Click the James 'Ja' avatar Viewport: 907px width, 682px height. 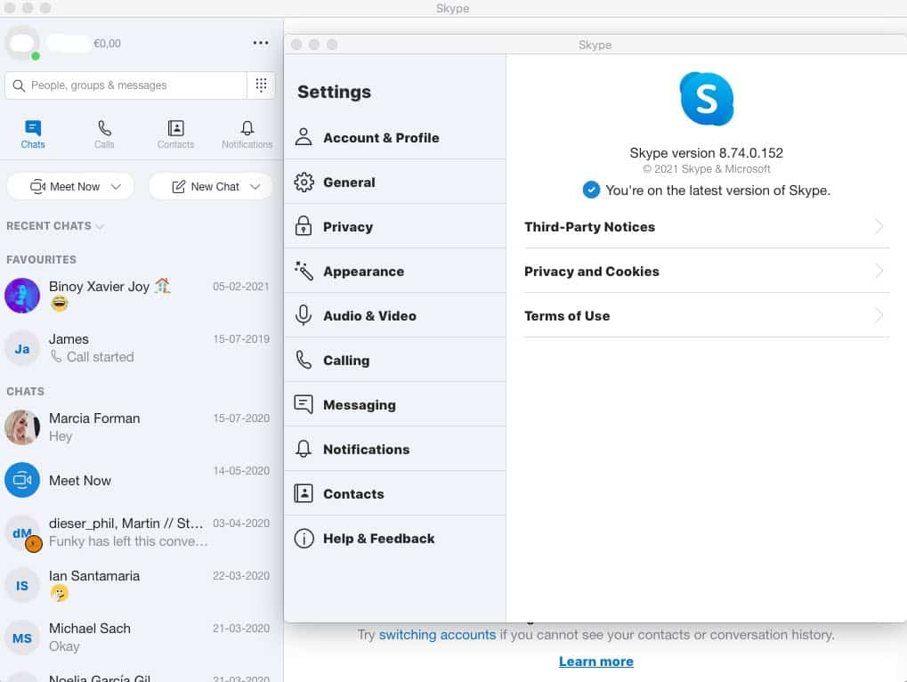[22, 348]
